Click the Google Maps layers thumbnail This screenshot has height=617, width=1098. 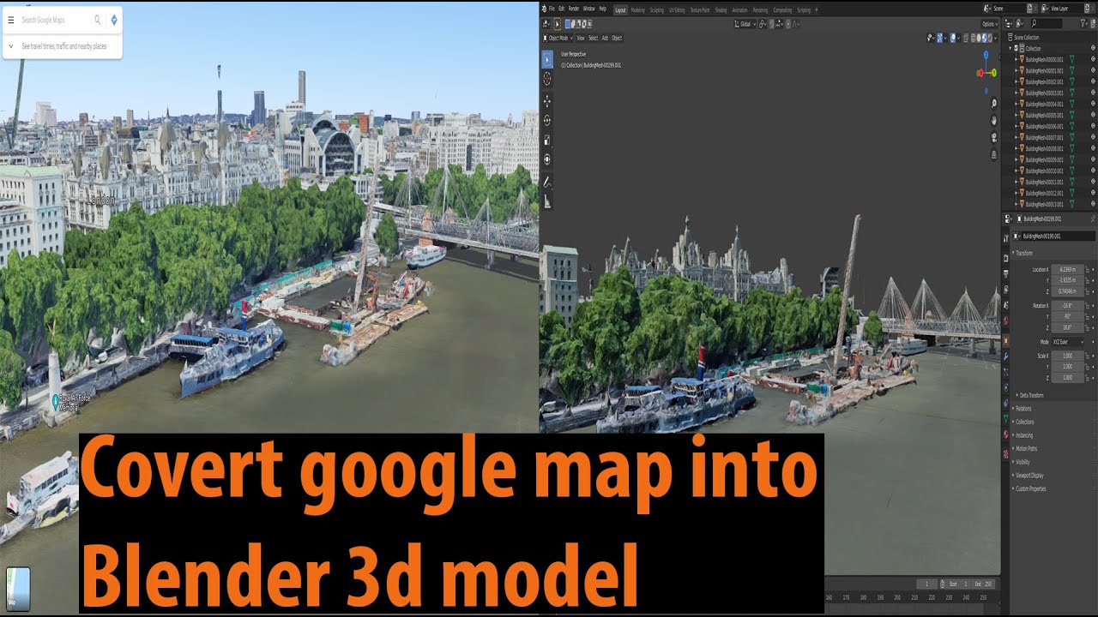click(x=17, y=590)
